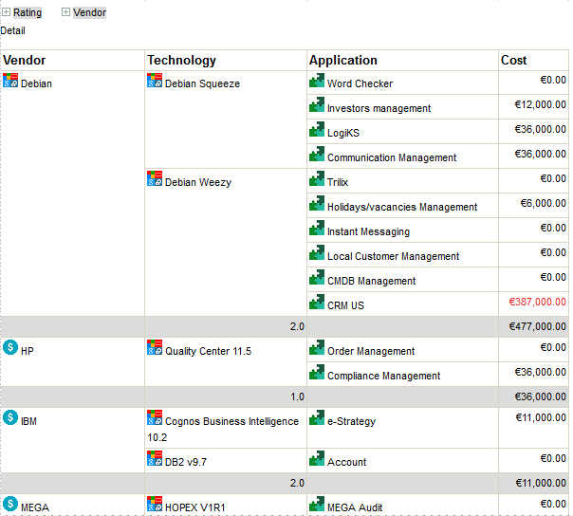Click the Debian Weezy technology icon
This screenshot has height=516, width=573.
coord(155,179)
